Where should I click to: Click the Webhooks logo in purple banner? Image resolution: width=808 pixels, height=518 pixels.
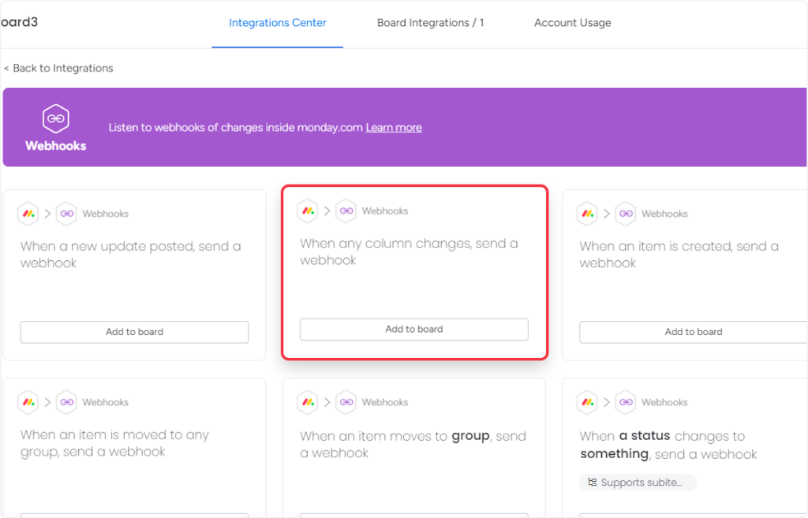[56, 119]
